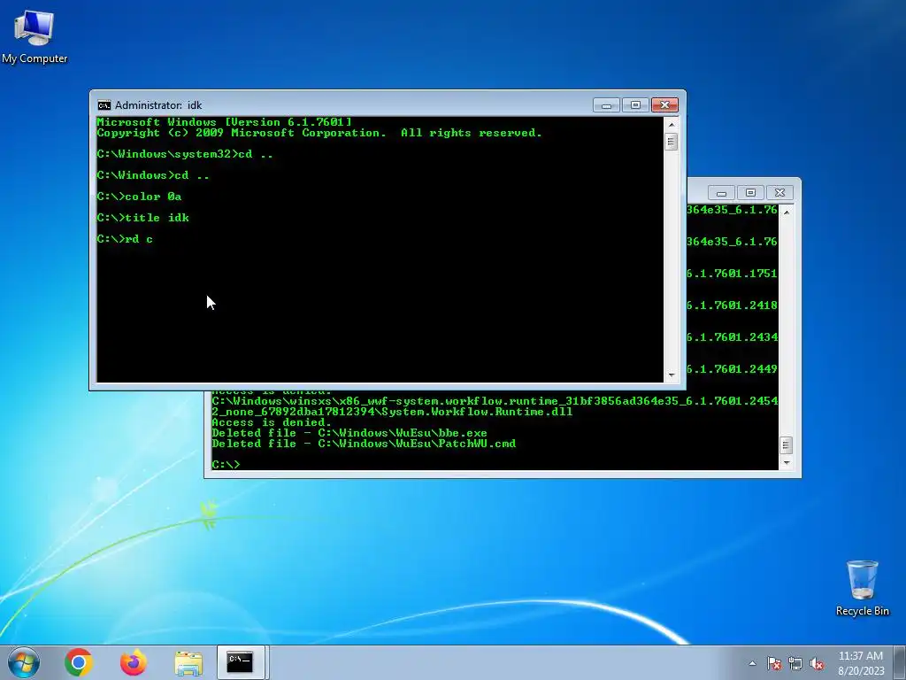Open the muted volume tray icon

817,663
